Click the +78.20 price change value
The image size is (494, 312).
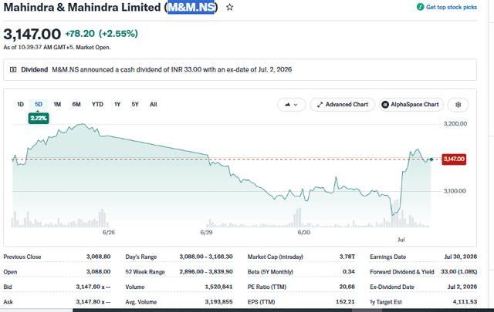point(80,34)
